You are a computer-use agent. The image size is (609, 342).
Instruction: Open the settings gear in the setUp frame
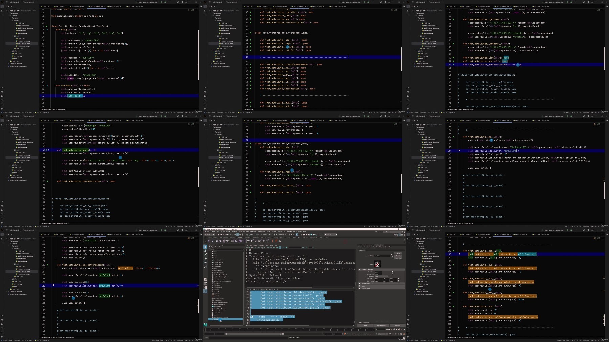186,2
